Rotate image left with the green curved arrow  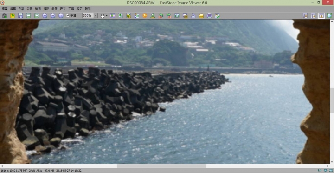click(161, 16)
